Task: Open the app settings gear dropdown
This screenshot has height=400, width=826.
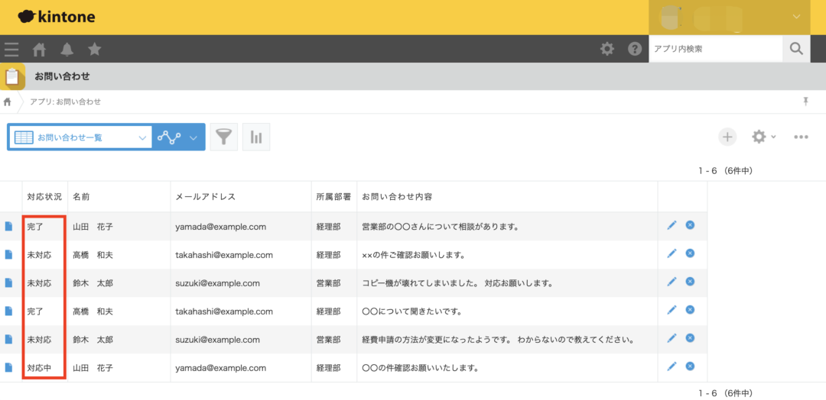Action: point(763,137)
